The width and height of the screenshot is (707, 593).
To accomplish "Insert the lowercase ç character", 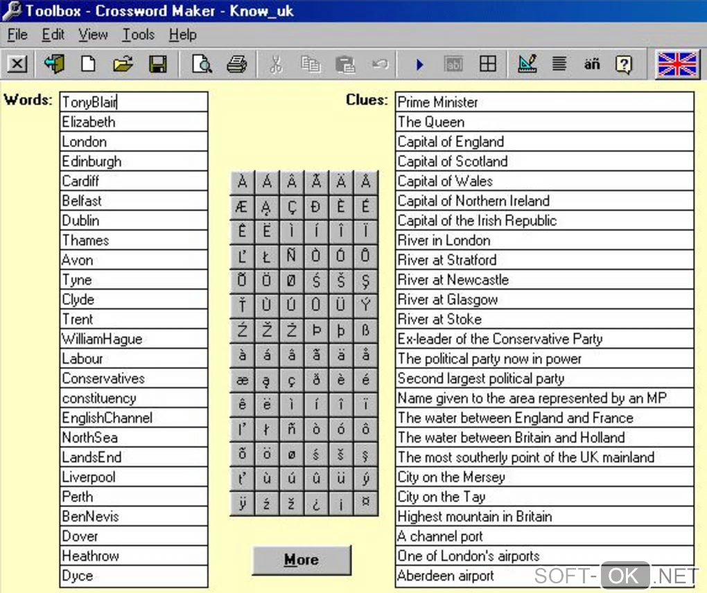I will 292,380.
